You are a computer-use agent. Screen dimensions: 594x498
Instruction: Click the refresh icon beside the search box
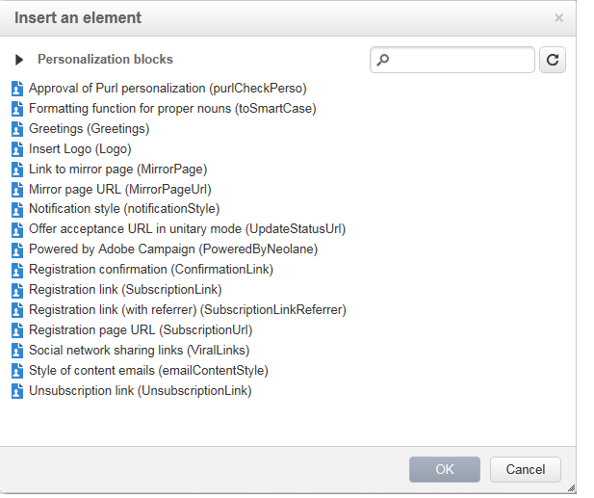coord(552,60)
